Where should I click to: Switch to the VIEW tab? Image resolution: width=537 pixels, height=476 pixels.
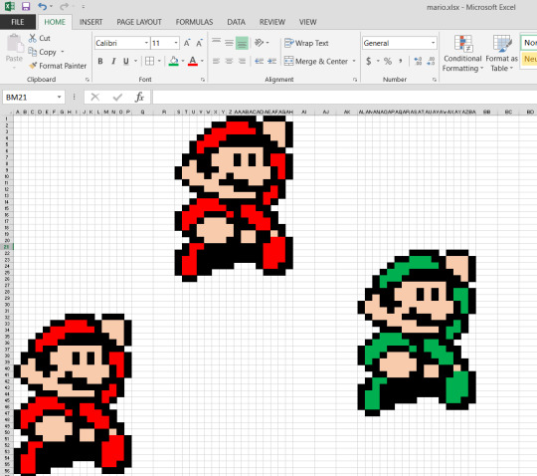tap(307, 22)
